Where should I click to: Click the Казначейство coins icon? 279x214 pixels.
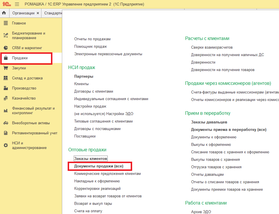[6, 98]
